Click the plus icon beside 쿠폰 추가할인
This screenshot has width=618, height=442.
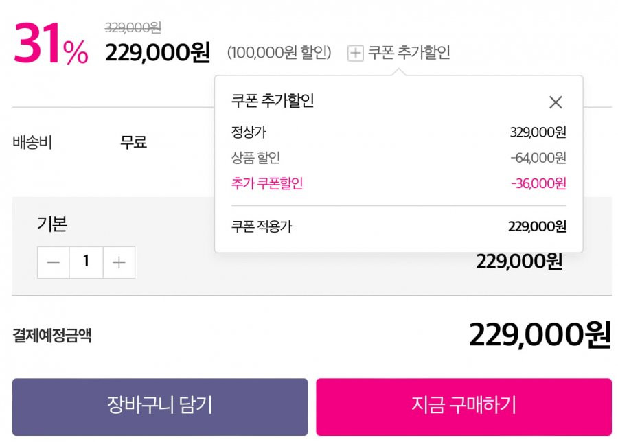[355, 53]
